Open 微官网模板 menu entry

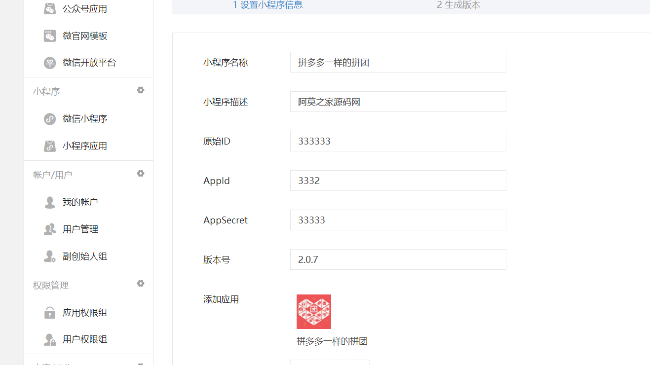click(x=85, y=36)
